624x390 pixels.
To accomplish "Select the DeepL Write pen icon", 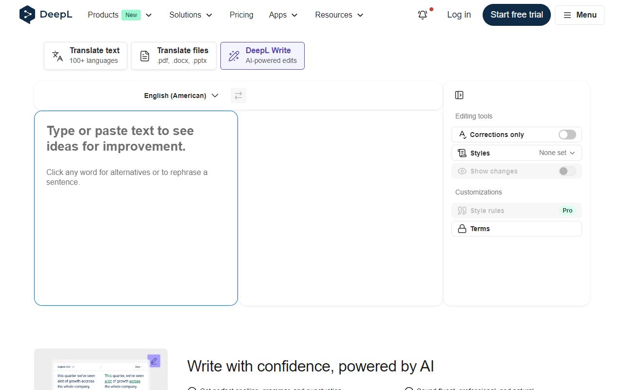I will coord(234,56).
